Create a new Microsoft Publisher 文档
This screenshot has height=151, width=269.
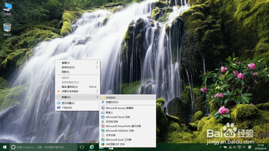(x=128, y=131)
